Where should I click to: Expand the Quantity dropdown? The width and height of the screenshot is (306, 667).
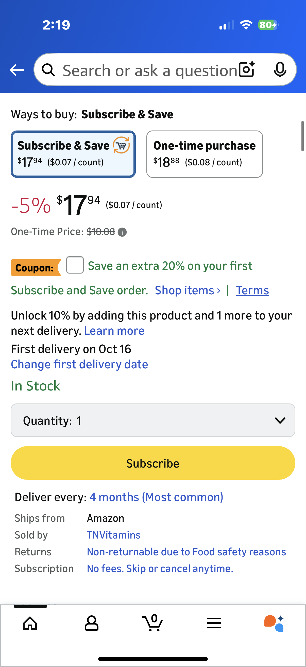click(153, 420)
